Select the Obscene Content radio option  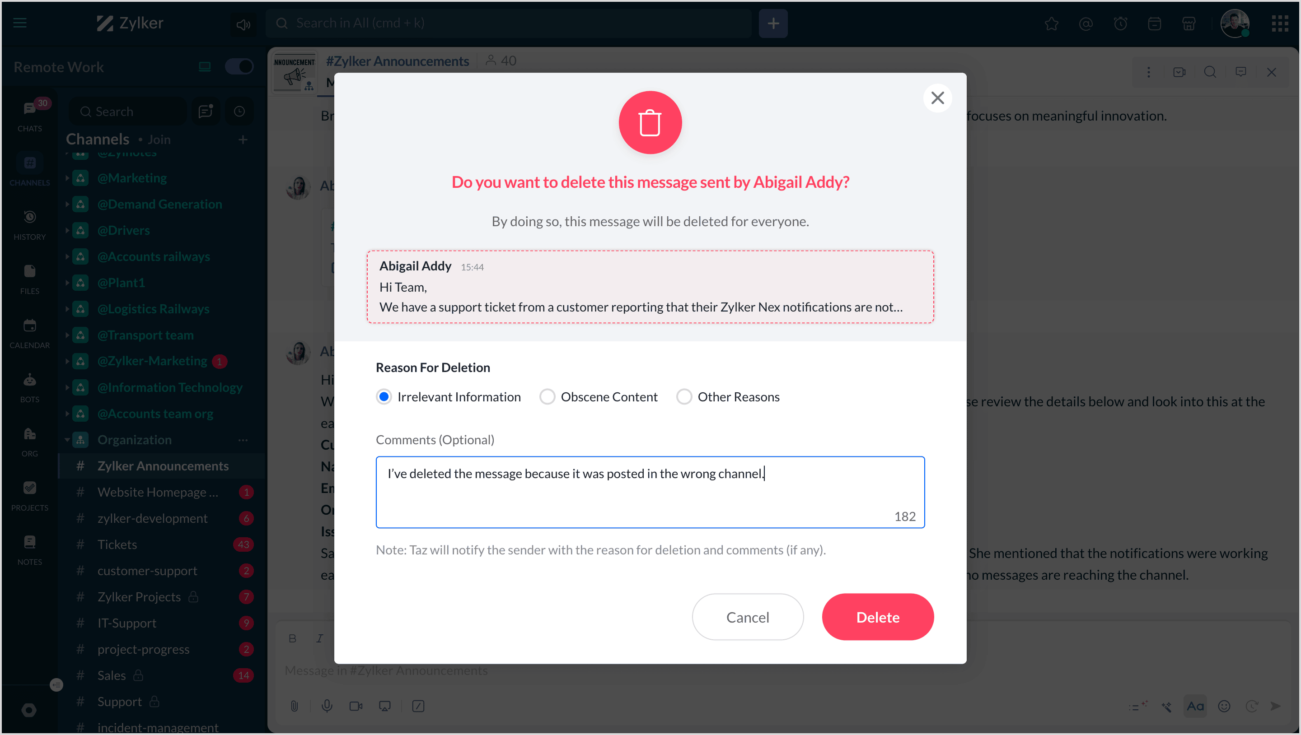pos(547,397)
